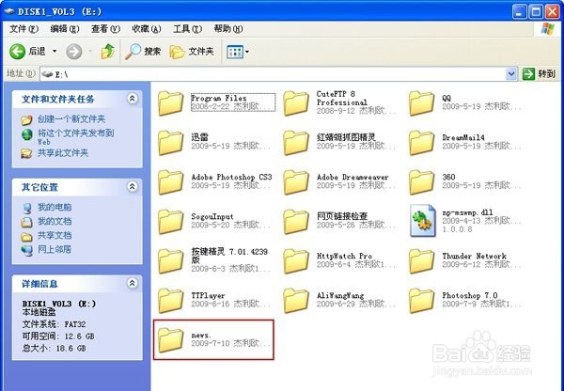Select the news. folder icon
The image size is (564, 391).
pyautogui.click(x=170, y=340)
